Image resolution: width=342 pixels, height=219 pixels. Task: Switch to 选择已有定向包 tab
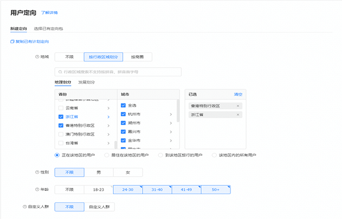(48, 29)
